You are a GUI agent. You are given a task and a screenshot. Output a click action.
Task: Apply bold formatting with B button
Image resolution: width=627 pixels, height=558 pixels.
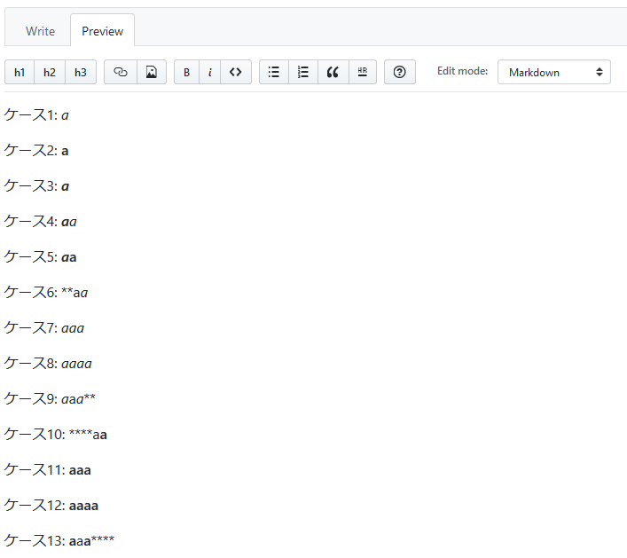pyautogui.click(x=186, y=72)
